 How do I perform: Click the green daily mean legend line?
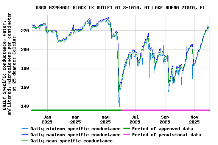[25, 141]
